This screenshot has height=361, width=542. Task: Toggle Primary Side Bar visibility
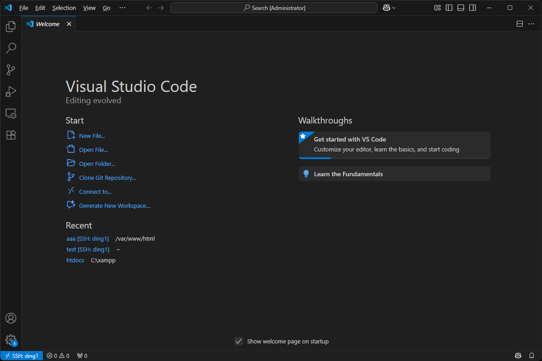(449, 8)
